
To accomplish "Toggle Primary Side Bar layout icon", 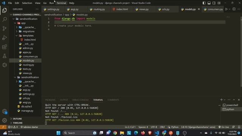I will click(204, 3).
